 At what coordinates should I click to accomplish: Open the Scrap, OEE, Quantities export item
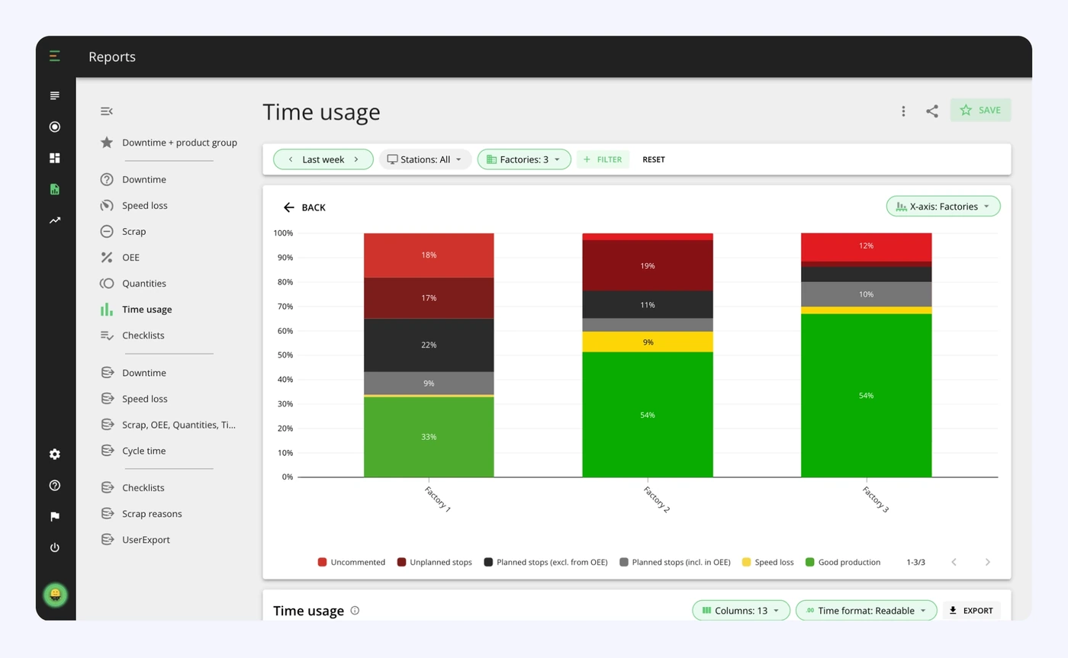tap(169, 425)
